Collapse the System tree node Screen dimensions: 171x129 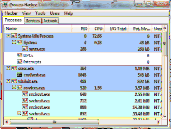(14, 42)
